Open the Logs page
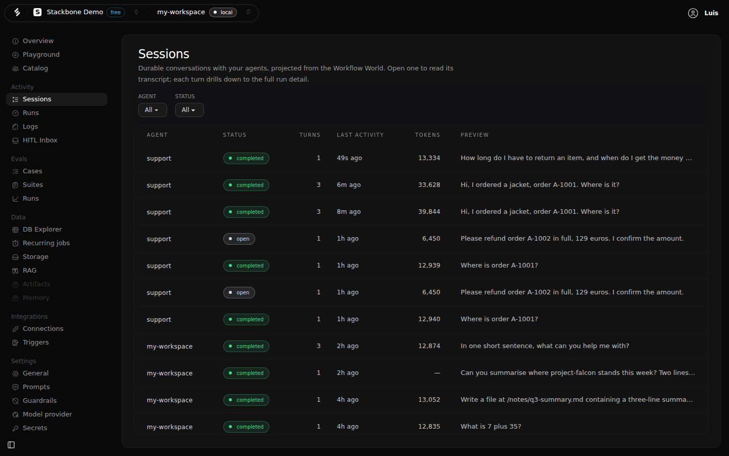 coord(57,127)
